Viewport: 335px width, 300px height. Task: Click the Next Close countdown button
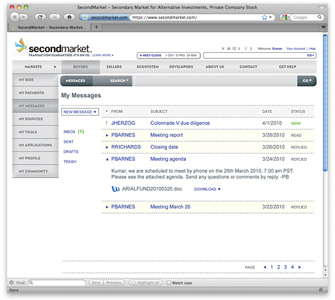pos(169,55)
